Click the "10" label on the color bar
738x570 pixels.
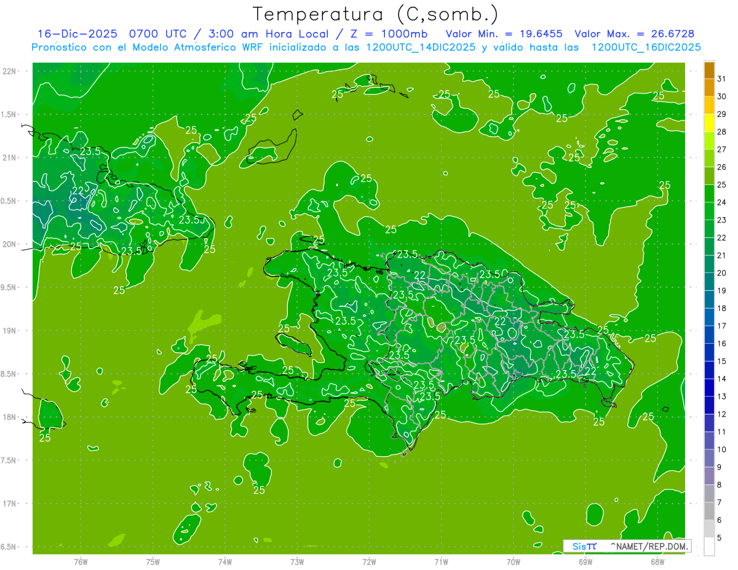coord(722,449)
